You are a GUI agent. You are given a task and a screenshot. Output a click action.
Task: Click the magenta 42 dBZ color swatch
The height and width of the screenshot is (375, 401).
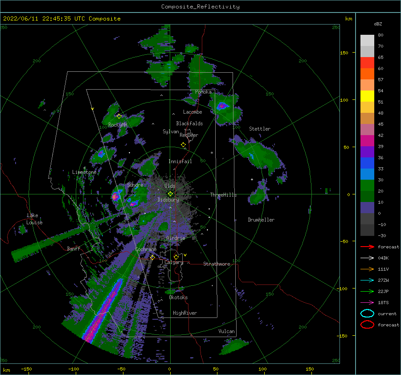pos(367,141)
